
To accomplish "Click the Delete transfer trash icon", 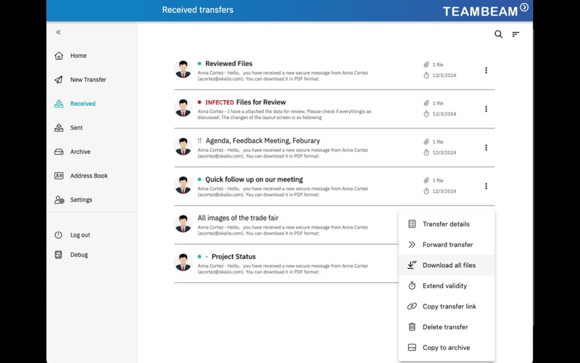I will (x=412, y=327).
